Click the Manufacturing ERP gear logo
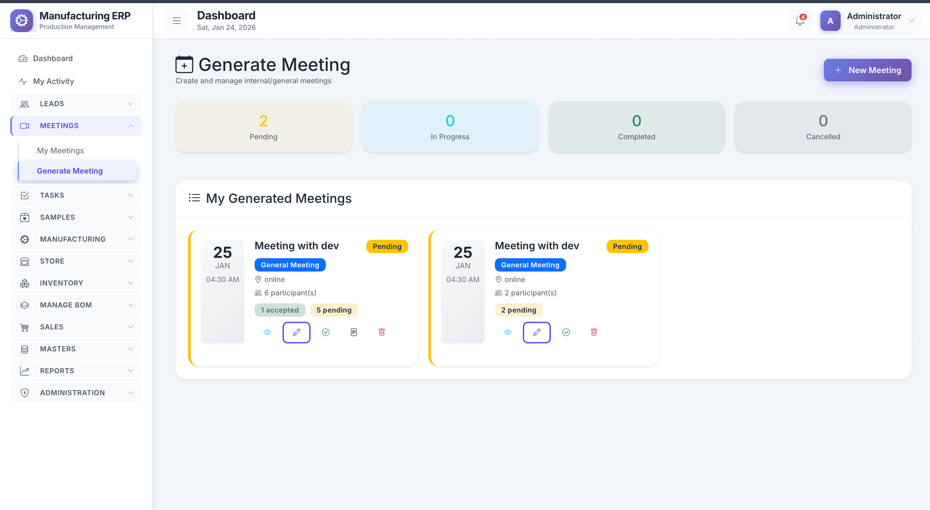Viewport: 930px width, 510px height. 22,21
